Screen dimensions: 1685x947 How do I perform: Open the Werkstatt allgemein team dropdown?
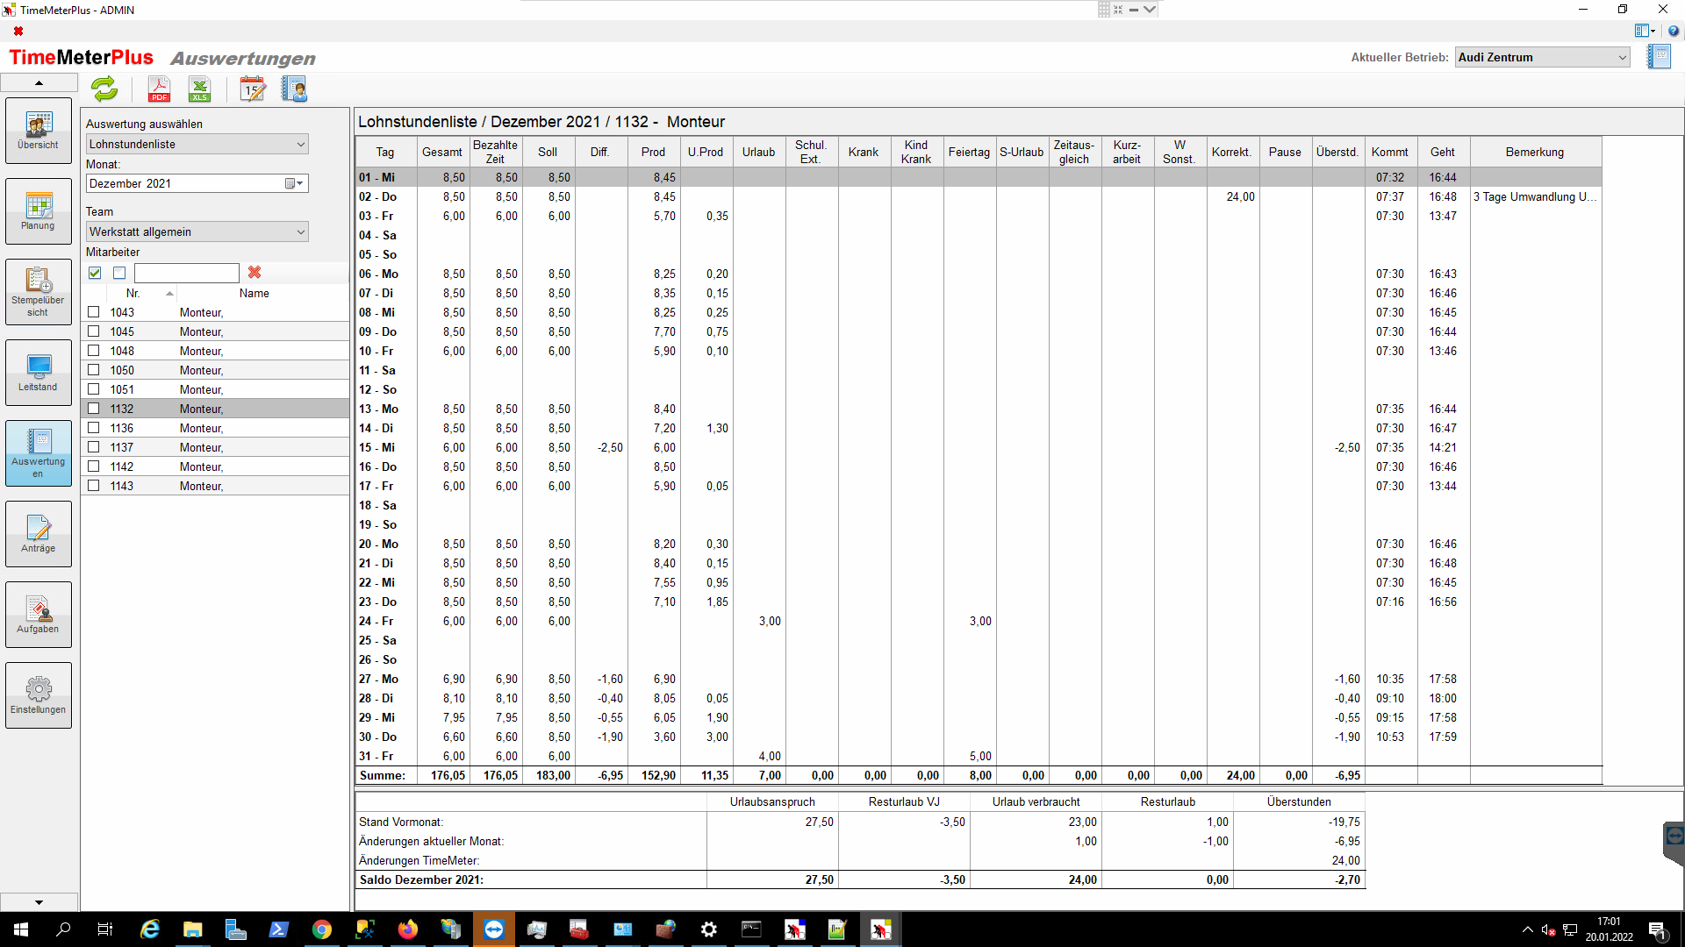197,231
